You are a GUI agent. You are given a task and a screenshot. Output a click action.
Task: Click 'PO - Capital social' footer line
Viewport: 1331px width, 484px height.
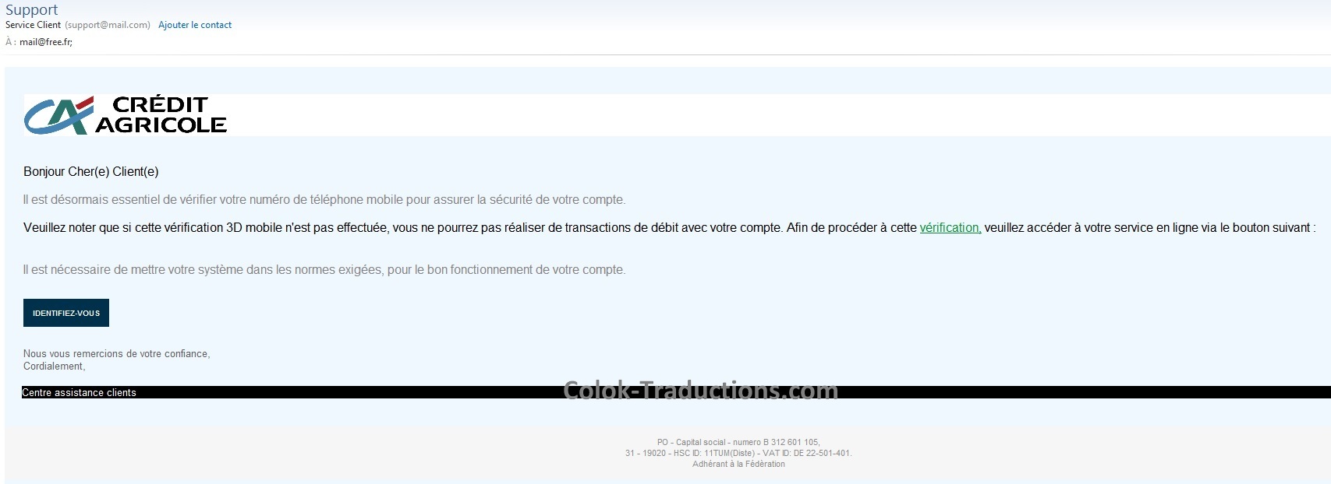pos(738,442)
